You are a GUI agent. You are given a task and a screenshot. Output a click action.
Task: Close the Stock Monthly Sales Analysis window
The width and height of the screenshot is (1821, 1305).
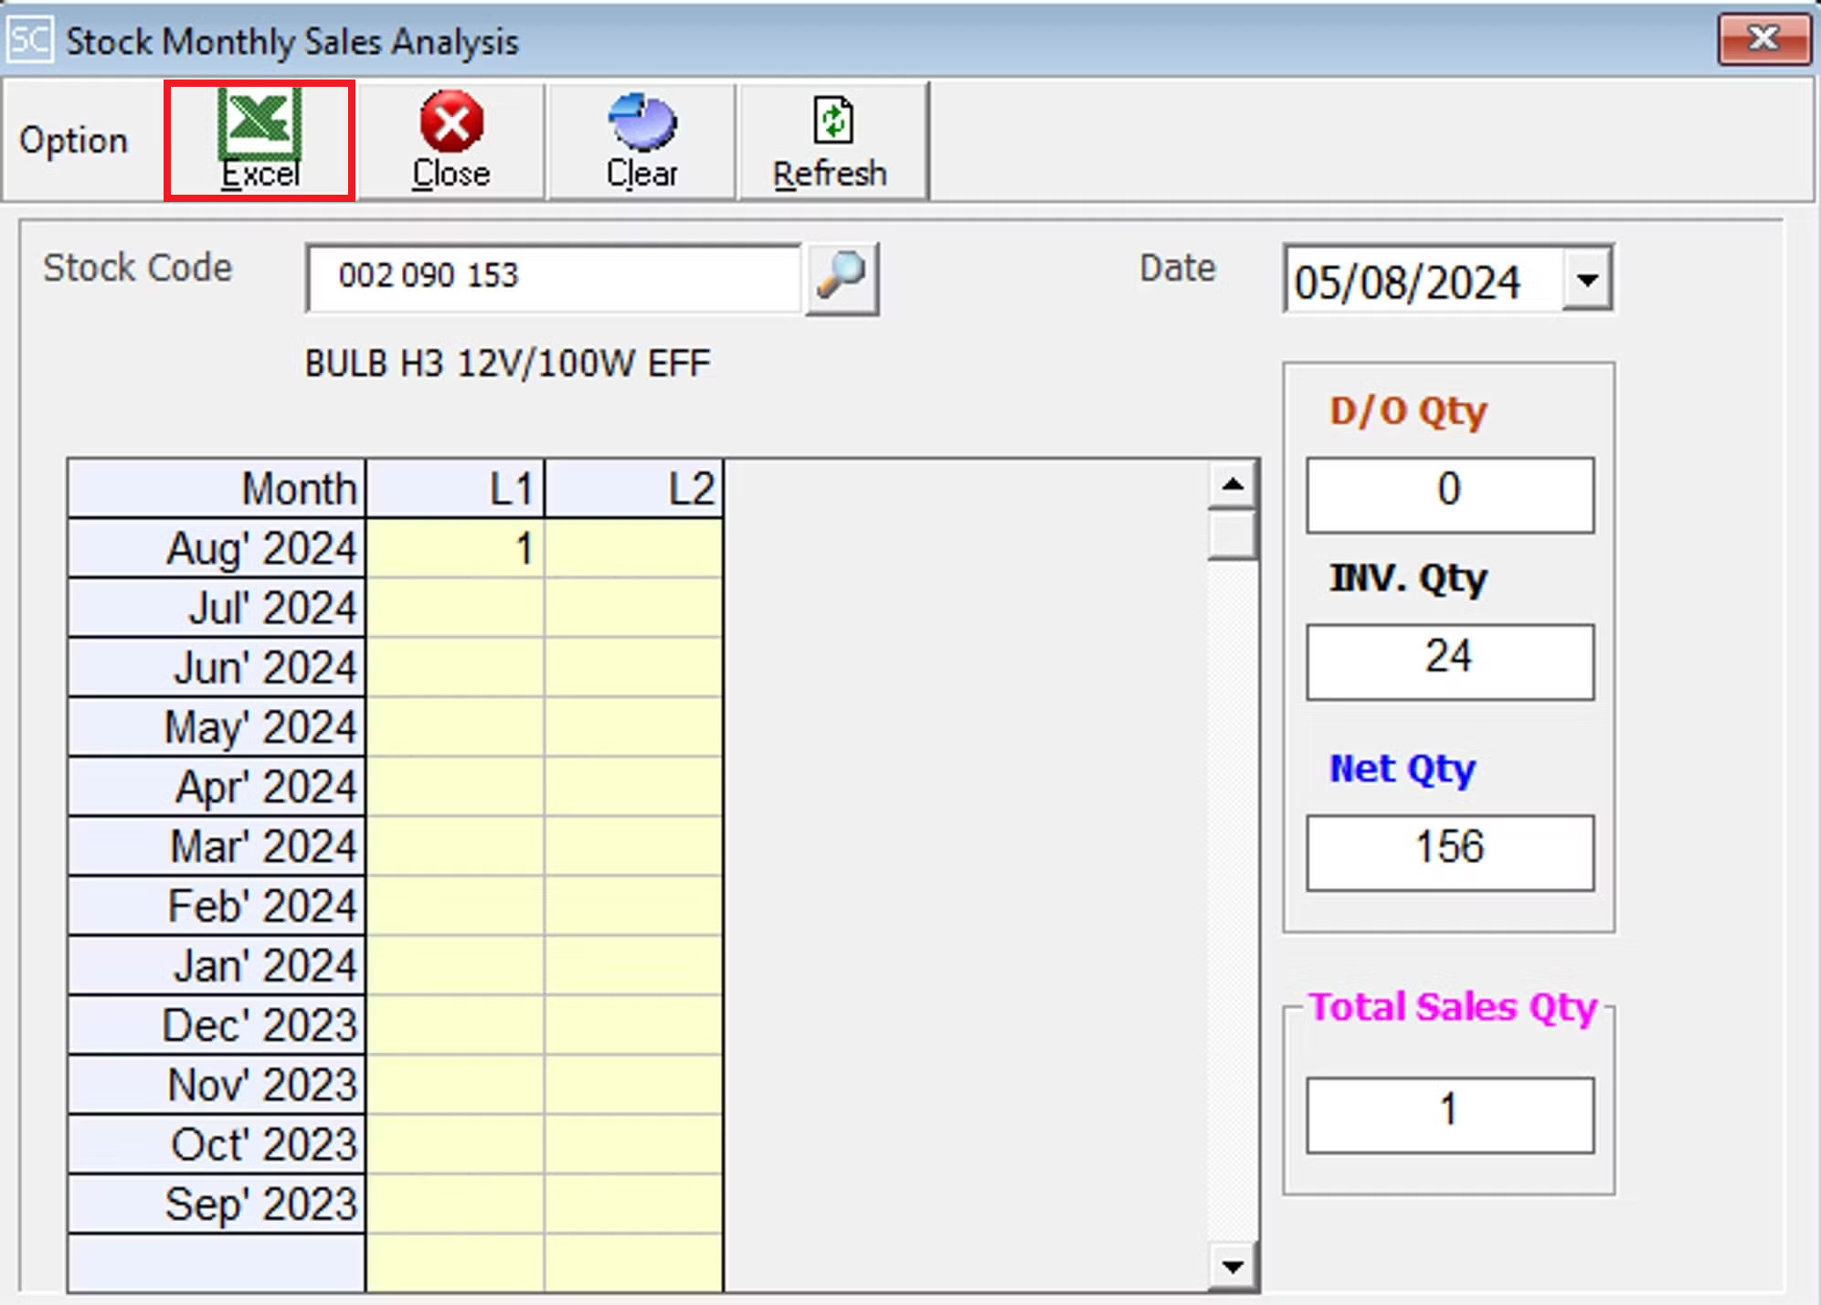1763,39
